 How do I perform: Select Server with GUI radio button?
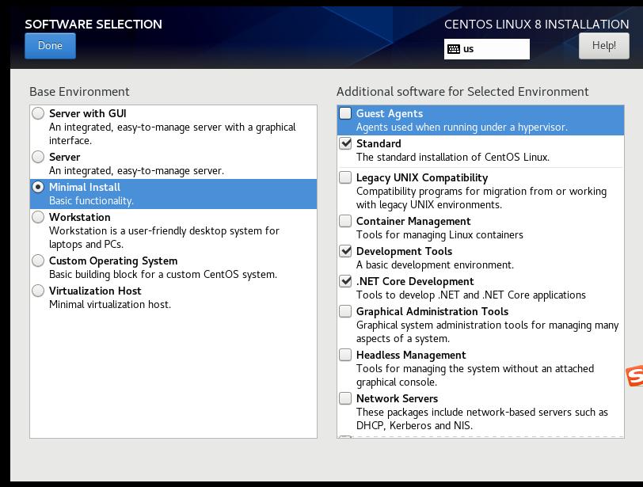[x=38, y=114]
